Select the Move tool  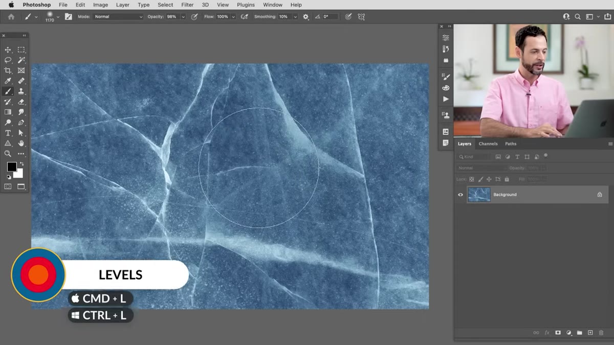pos(8,50)
